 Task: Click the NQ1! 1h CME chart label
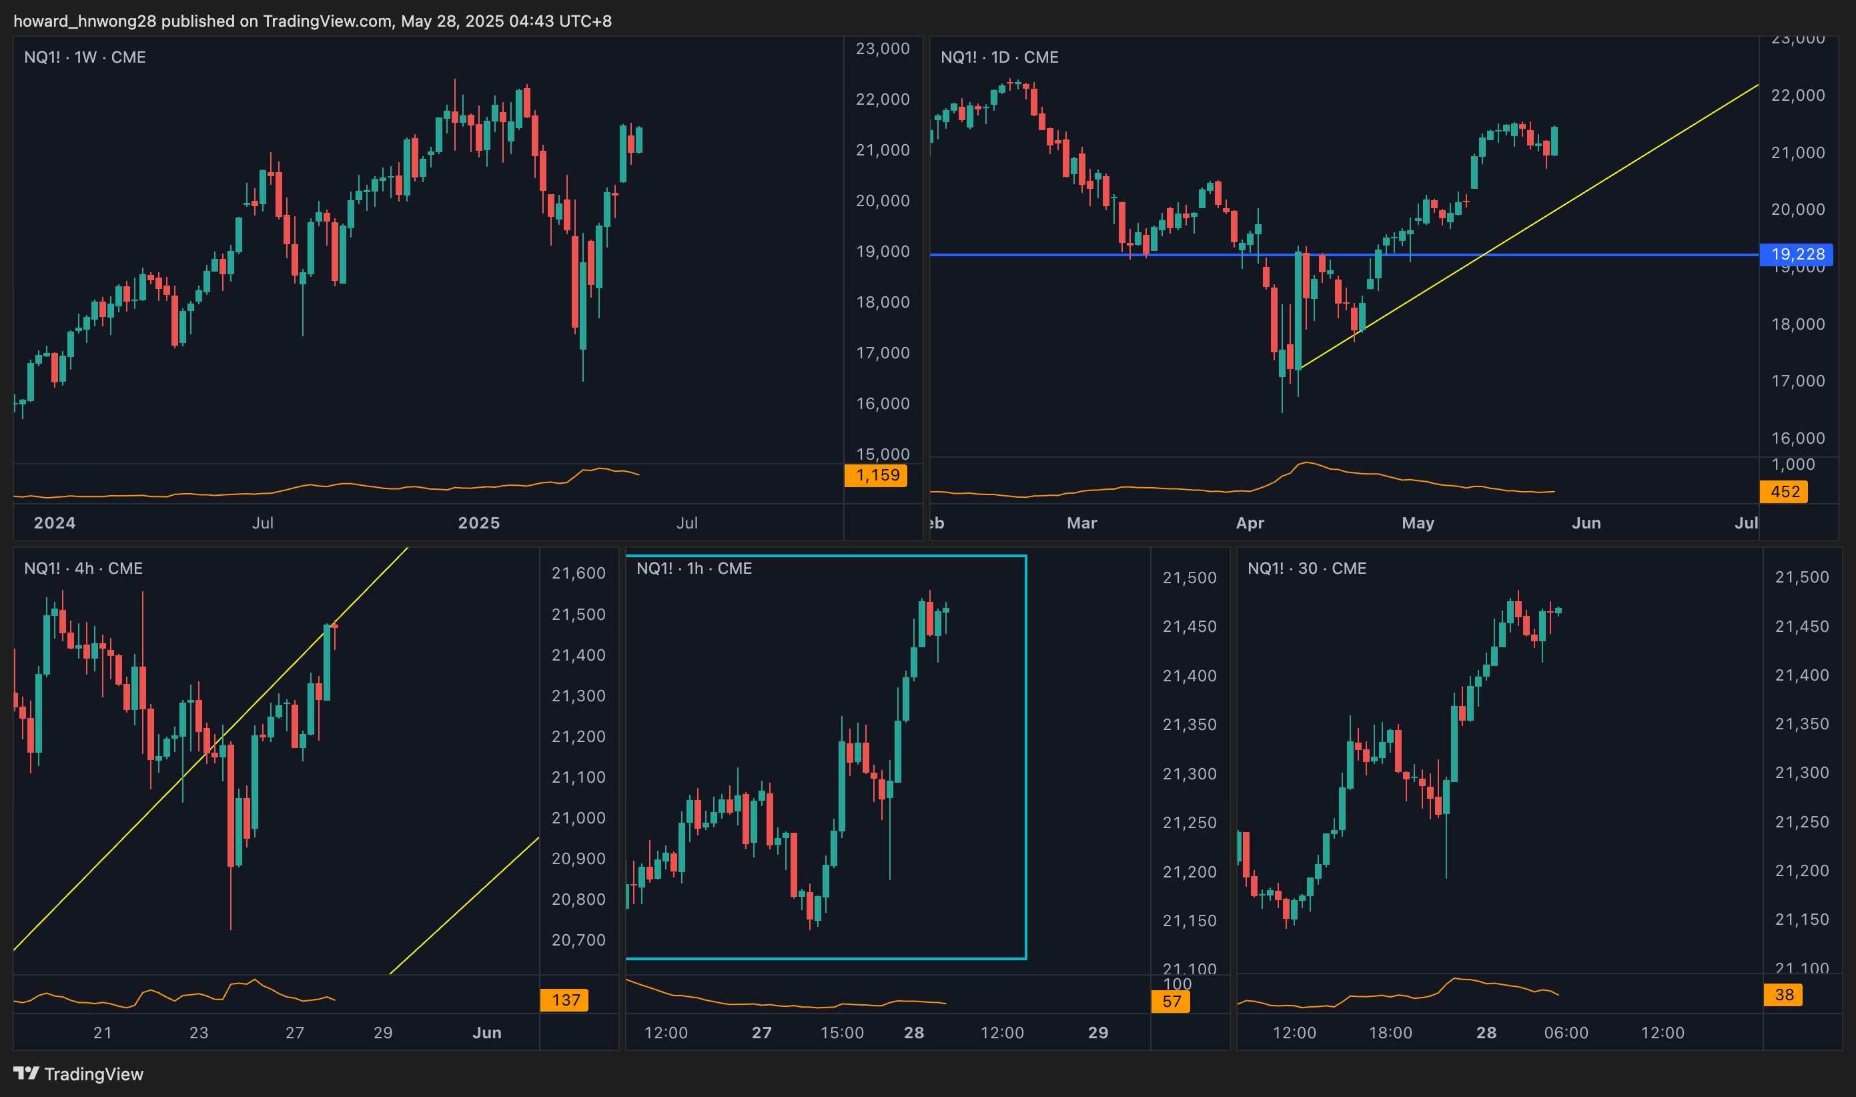point(694,568)
